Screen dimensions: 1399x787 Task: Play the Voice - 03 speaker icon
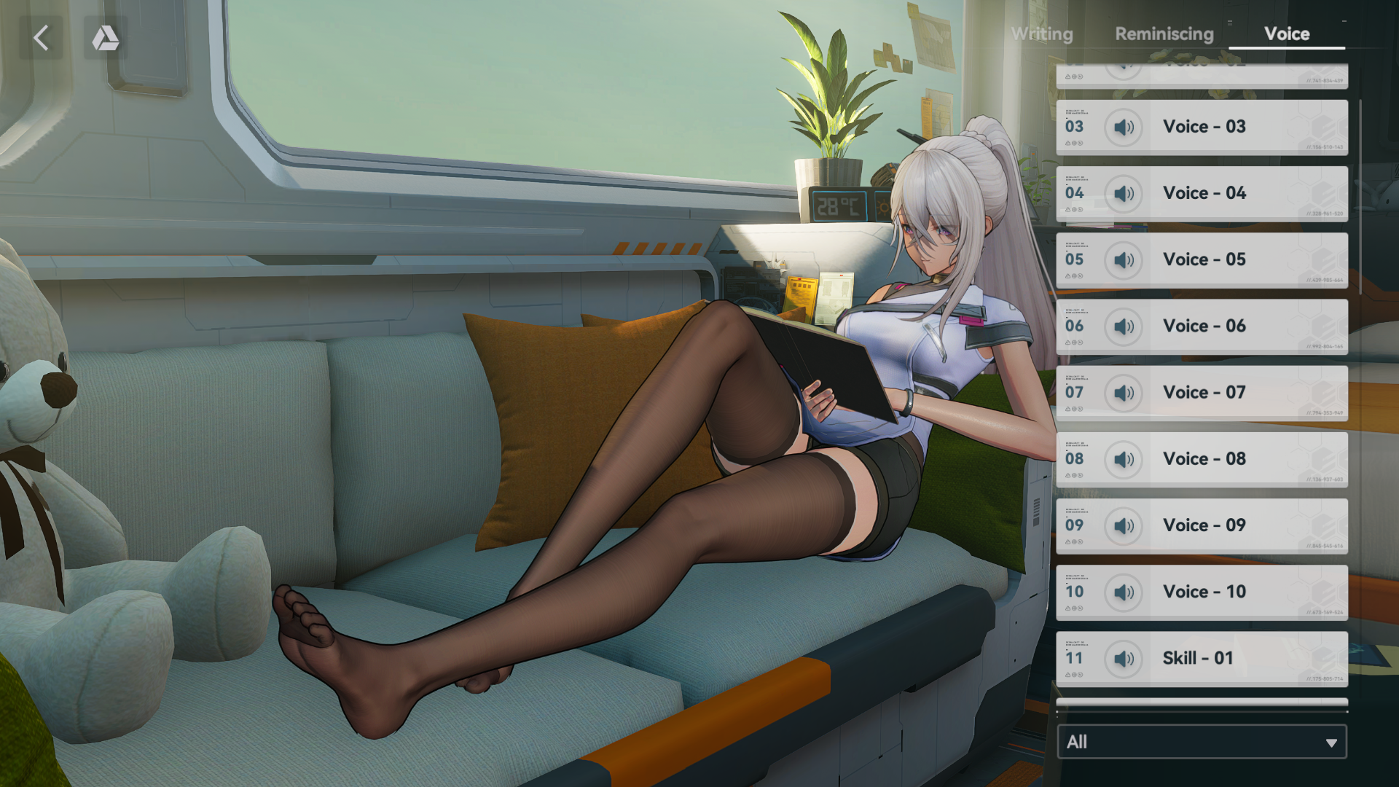pos(1124,128)
